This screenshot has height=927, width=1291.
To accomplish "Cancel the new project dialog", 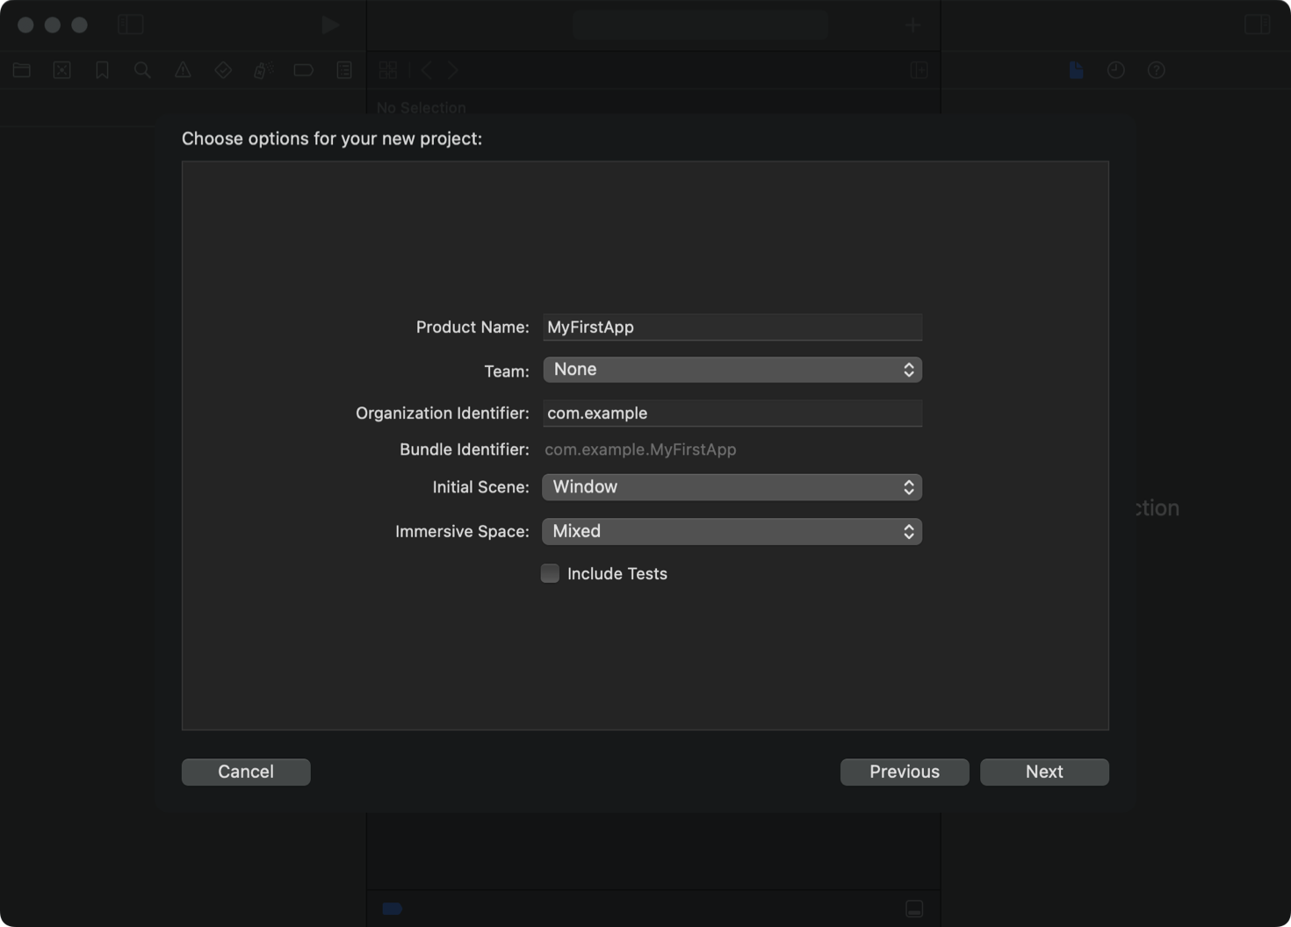I will pos(246,772).
